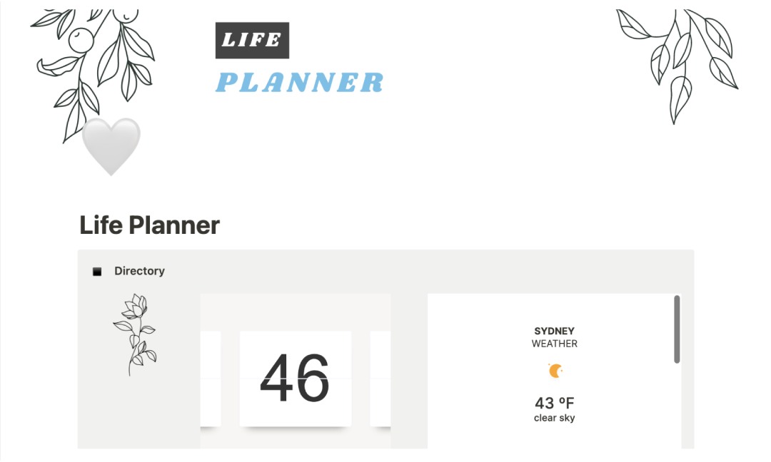Select the blue PLANNER cover text

pyautogui.click(x=299, y=83)
